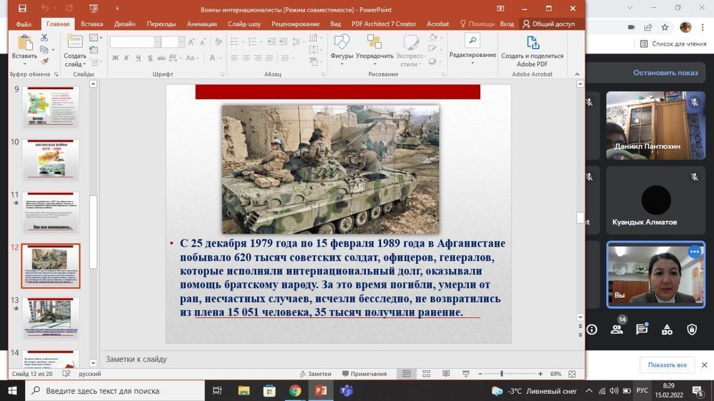Adjust the zoom slider in status bar
Screen dimensions: 714x401
pos(502,374)
